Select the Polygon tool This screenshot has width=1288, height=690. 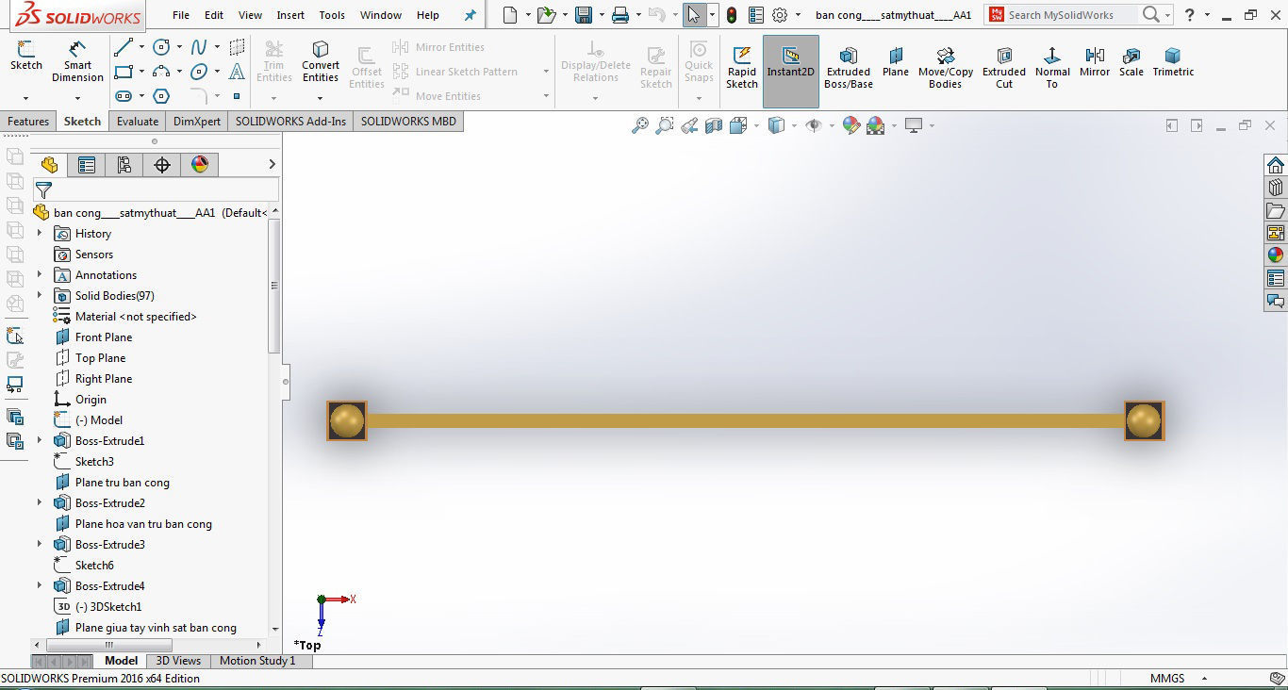coord(161,96)
